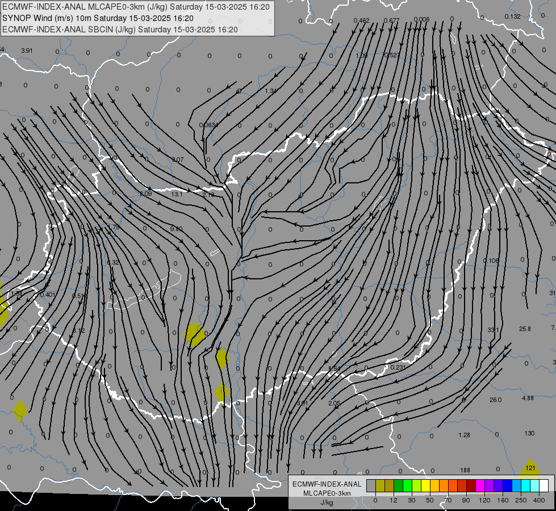Click the map value 1.28

coord(464,435)
